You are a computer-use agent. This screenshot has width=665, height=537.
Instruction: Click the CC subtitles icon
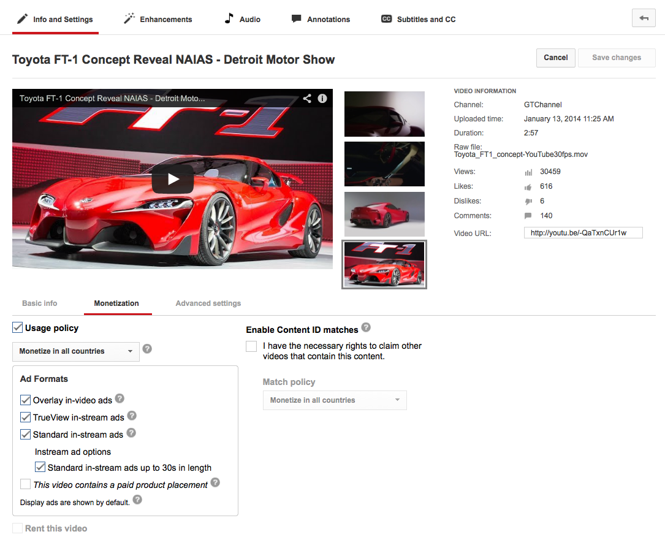[x=386, y=18]
